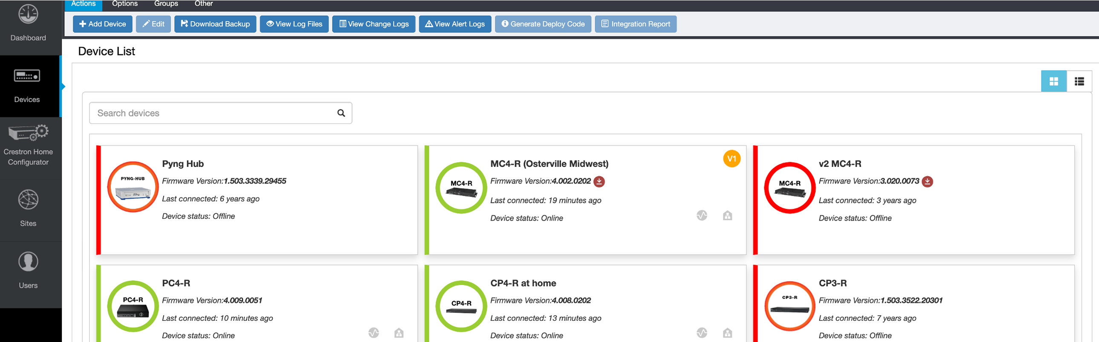Select the Other tab

(x=203, y=4)
